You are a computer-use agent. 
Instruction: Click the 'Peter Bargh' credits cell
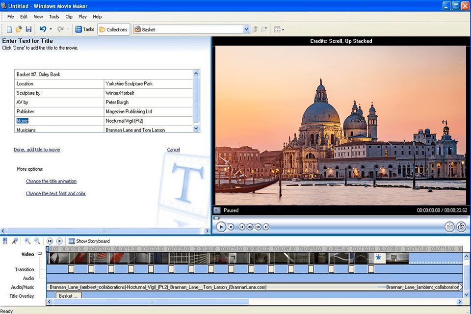pos(148,102)
